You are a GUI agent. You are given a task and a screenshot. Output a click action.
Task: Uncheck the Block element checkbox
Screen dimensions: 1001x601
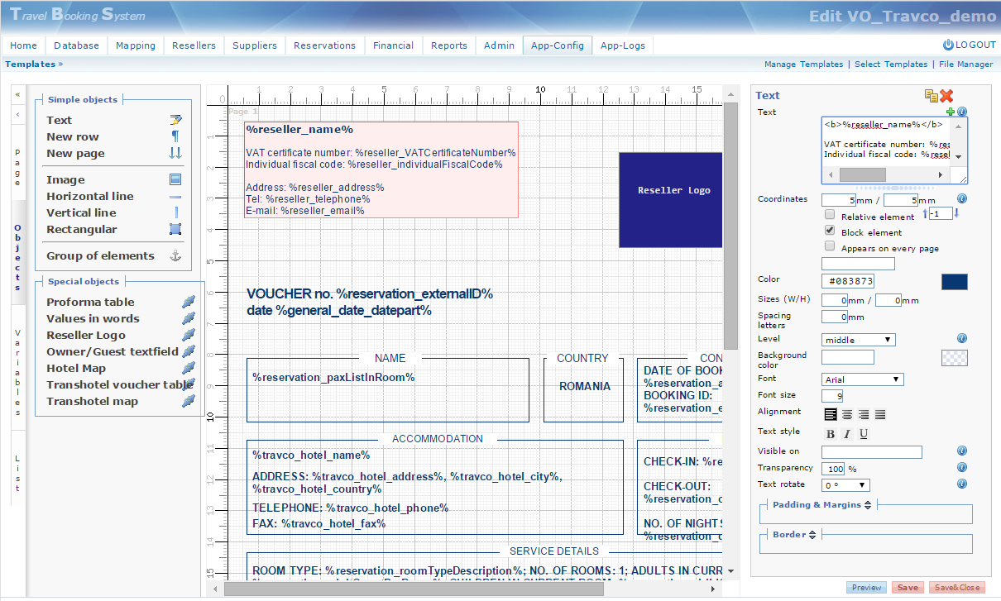[830, 231]
